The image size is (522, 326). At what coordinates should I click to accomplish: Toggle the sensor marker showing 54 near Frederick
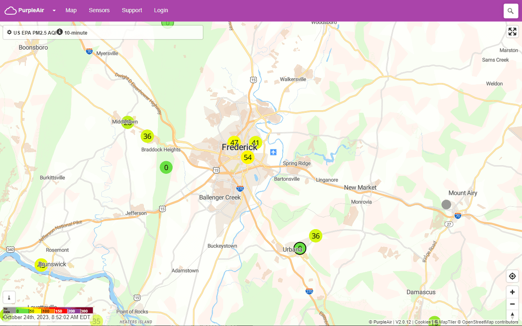tap(248, 157)
